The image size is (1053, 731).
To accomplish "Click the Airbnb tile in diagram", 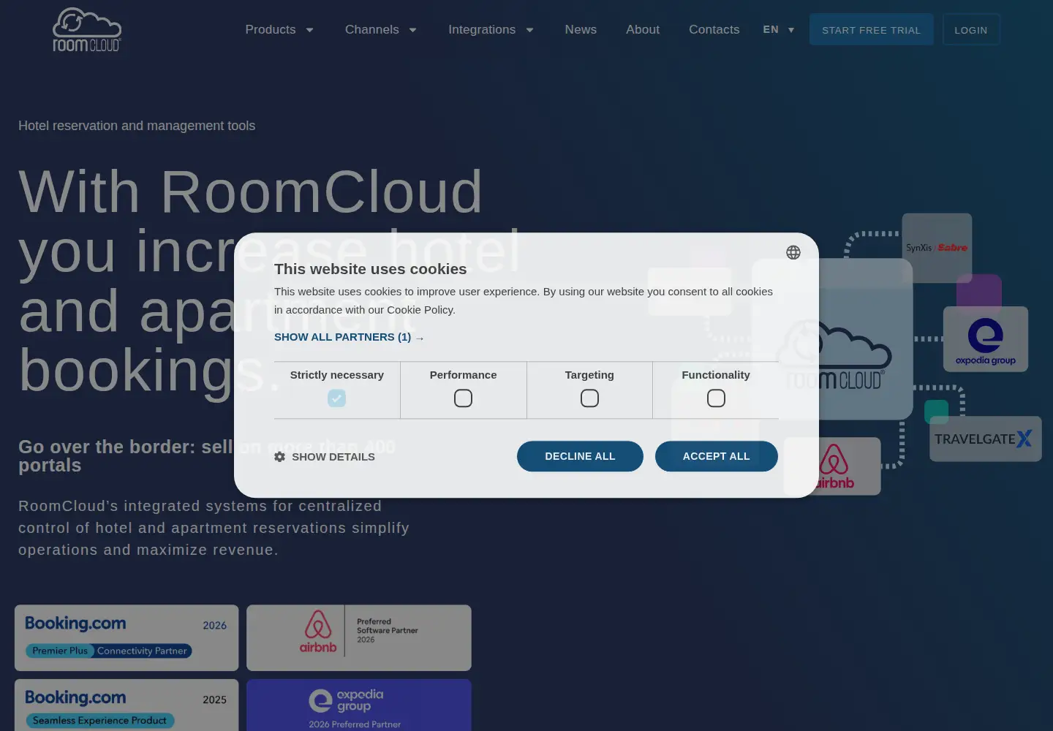I will coord(832,466).
